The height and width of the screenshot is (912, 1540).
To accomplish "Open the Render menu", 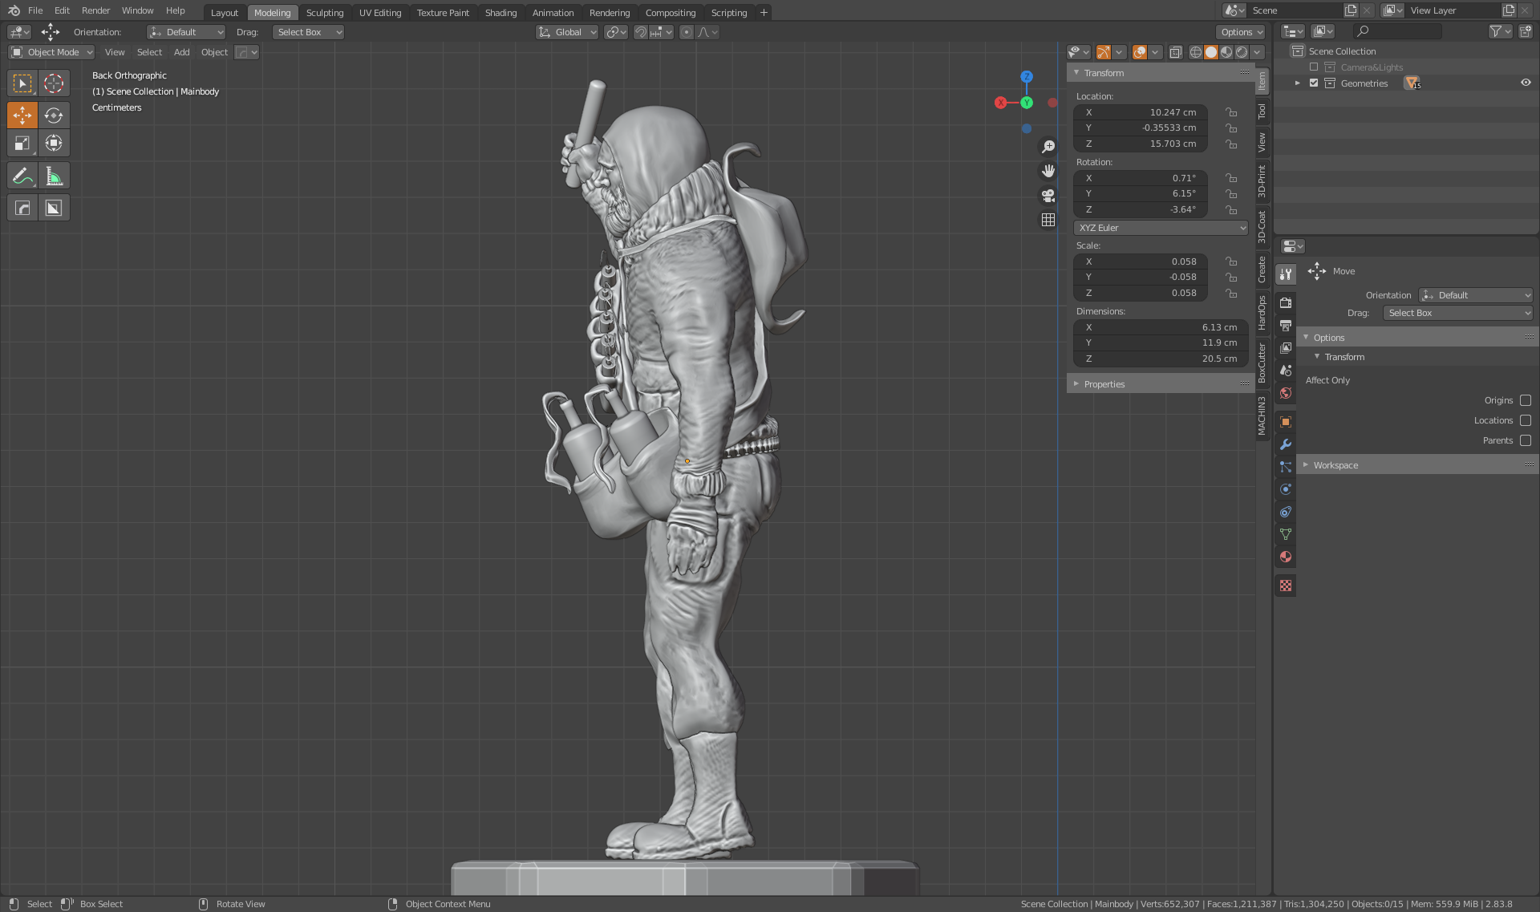I will point(95,10).
